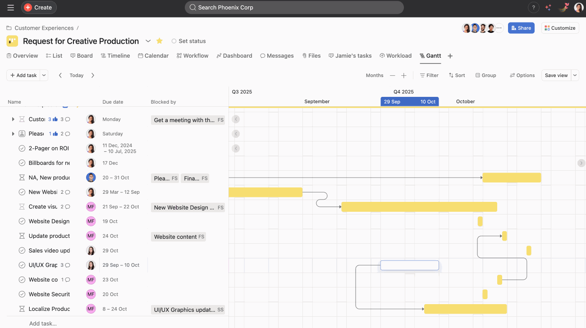Open Help via the question mark icon
Screen dimensions: 586x328
tap(533, 7)
